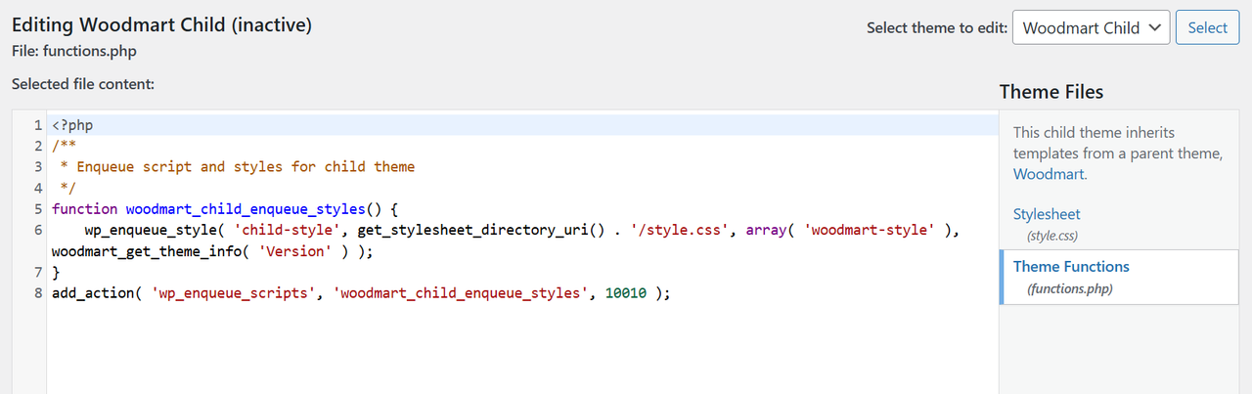Click line number 8 in gutter
Screen dimensions: 1252x394
37,292
